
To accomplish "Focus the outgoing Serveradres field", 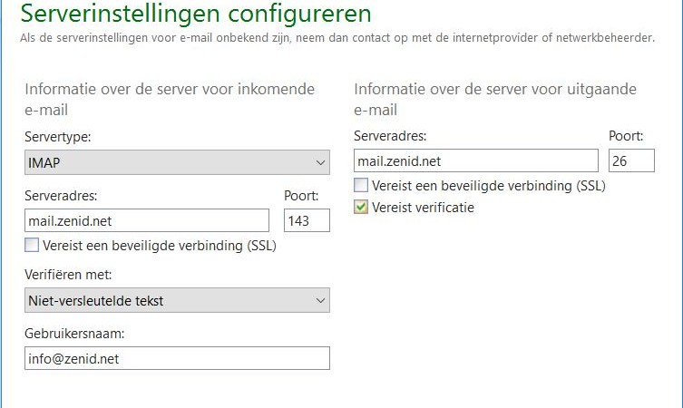I will (x=476, y=160).
